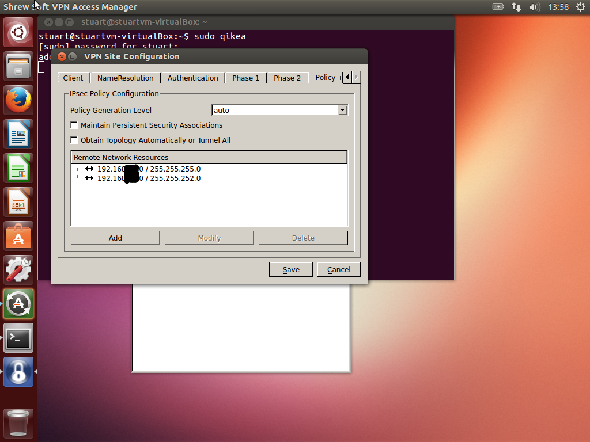Viewport: 590px width, 442px height.
Task: Select the Shrew Soft VPN padlock icon
Action: 18,372
